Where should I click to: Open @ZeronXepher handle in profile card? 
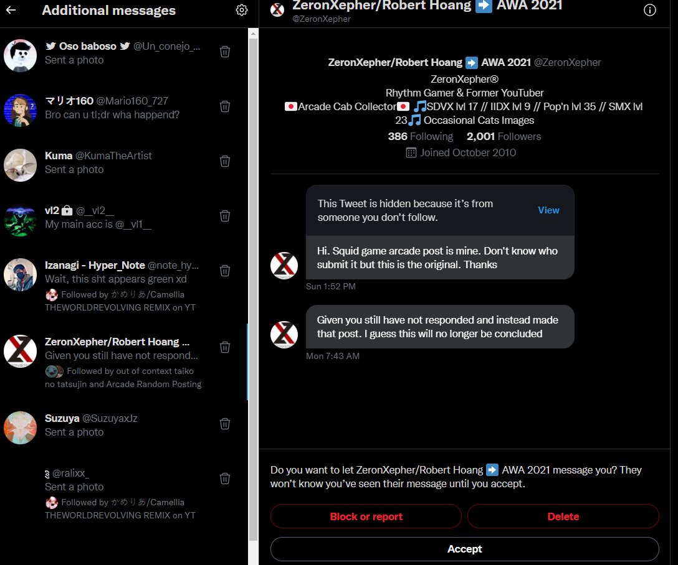[x=567, y=63]
